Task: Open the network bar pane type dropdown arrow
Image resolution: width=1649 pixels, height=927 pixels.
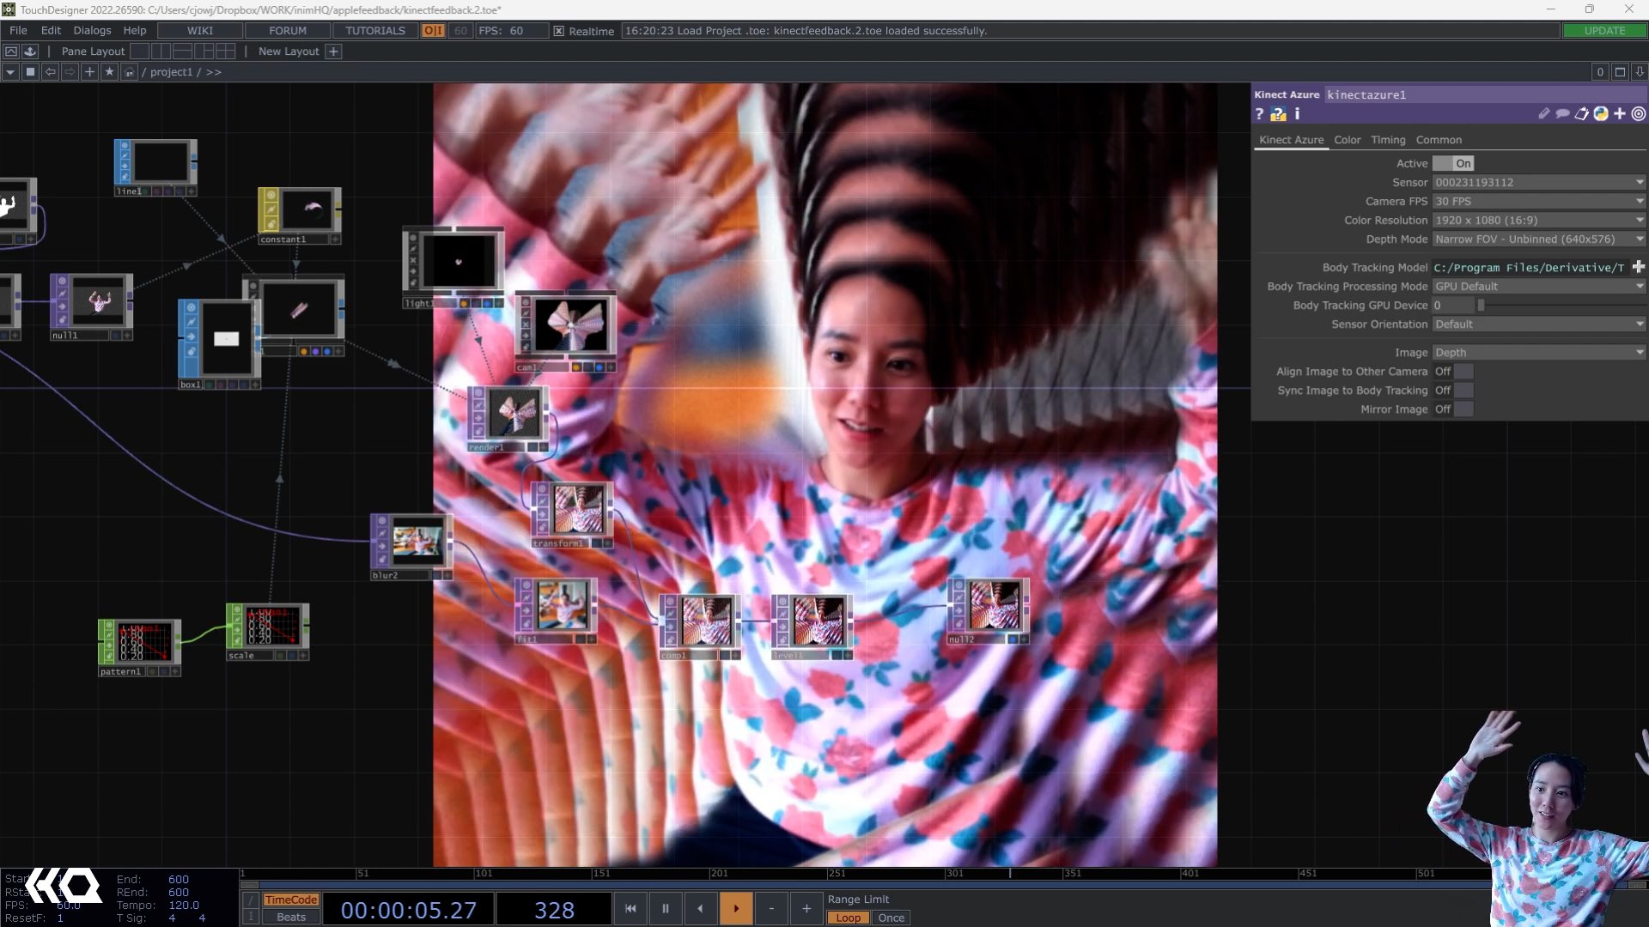Action: pyautogui.click(x=10, y=72)
